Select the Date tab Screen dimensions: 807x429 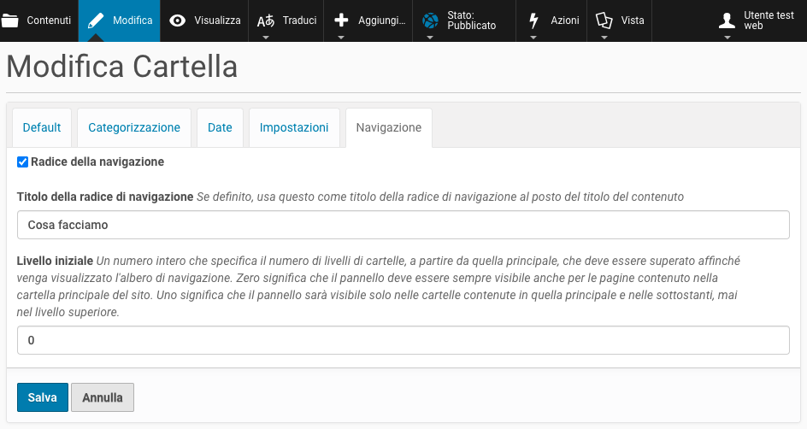220,127
